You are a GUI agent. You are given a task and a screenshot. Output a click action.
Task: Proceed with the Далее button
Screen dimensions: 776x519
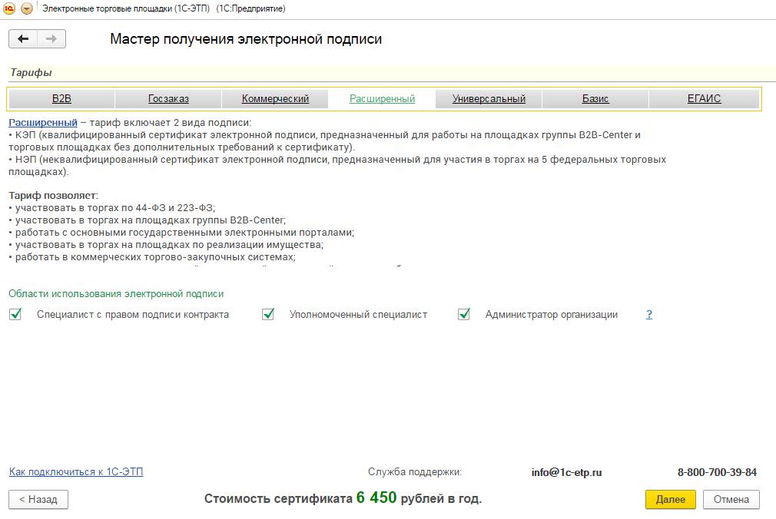(x=671, y=499)
